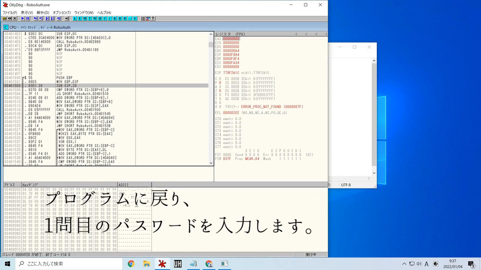Click the レジスタ (FPU) registers header
The image size is (481, 270).
[230, 34]
